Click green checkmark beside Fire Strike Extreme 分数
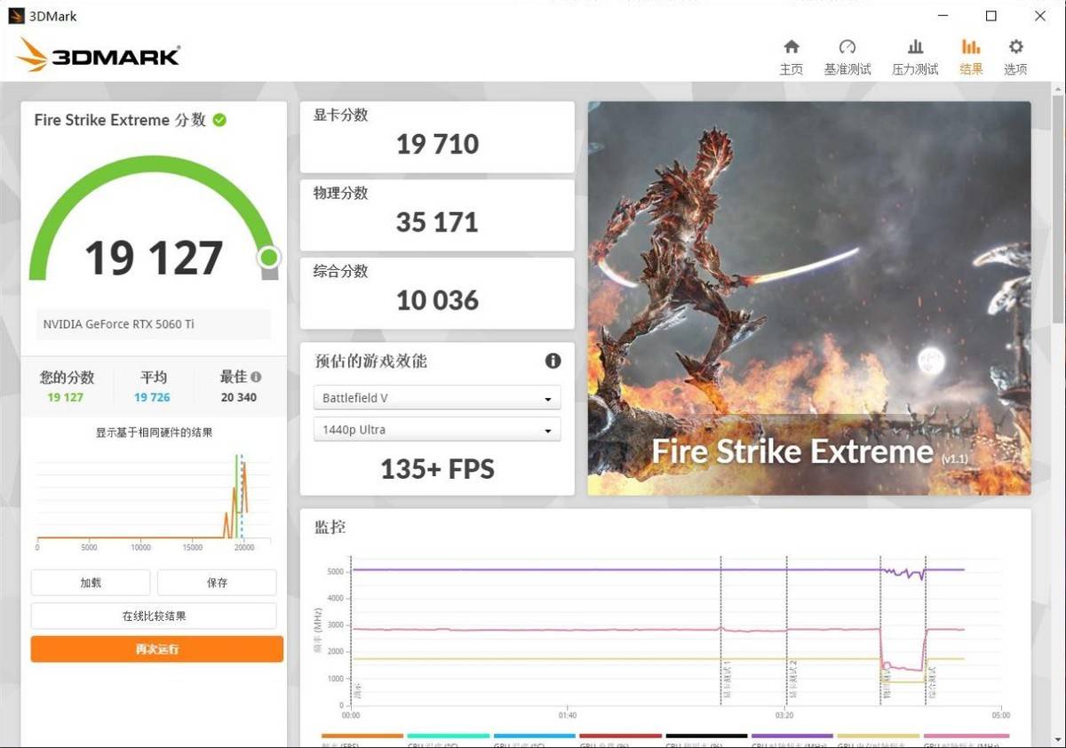This screenshot has width=1066, height=748. [x=219, y=120]
